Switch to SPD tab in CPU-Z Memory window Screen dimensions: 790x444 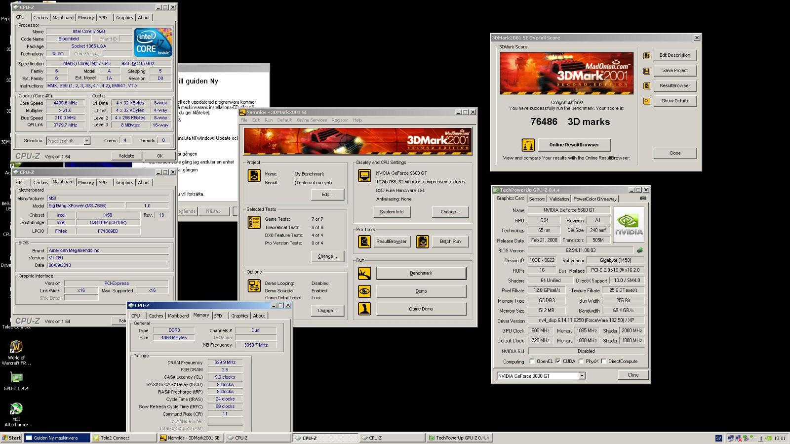tap(218, 316)
